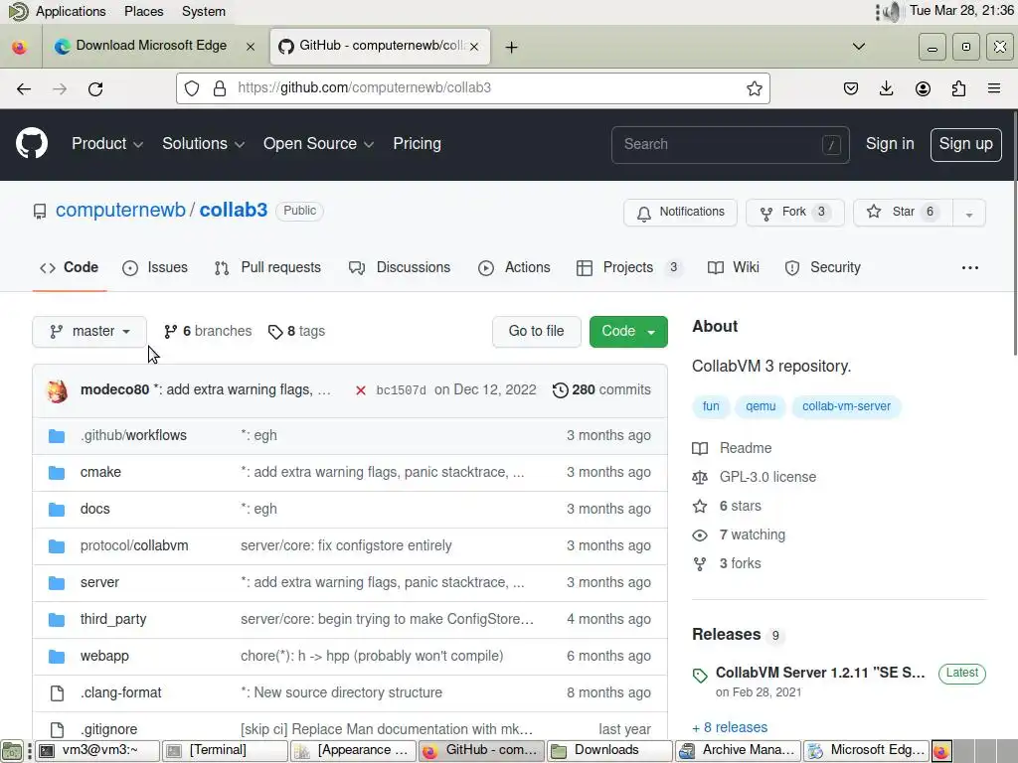
Task: Switch to the Wiki tab
Action: pos(734,268)
